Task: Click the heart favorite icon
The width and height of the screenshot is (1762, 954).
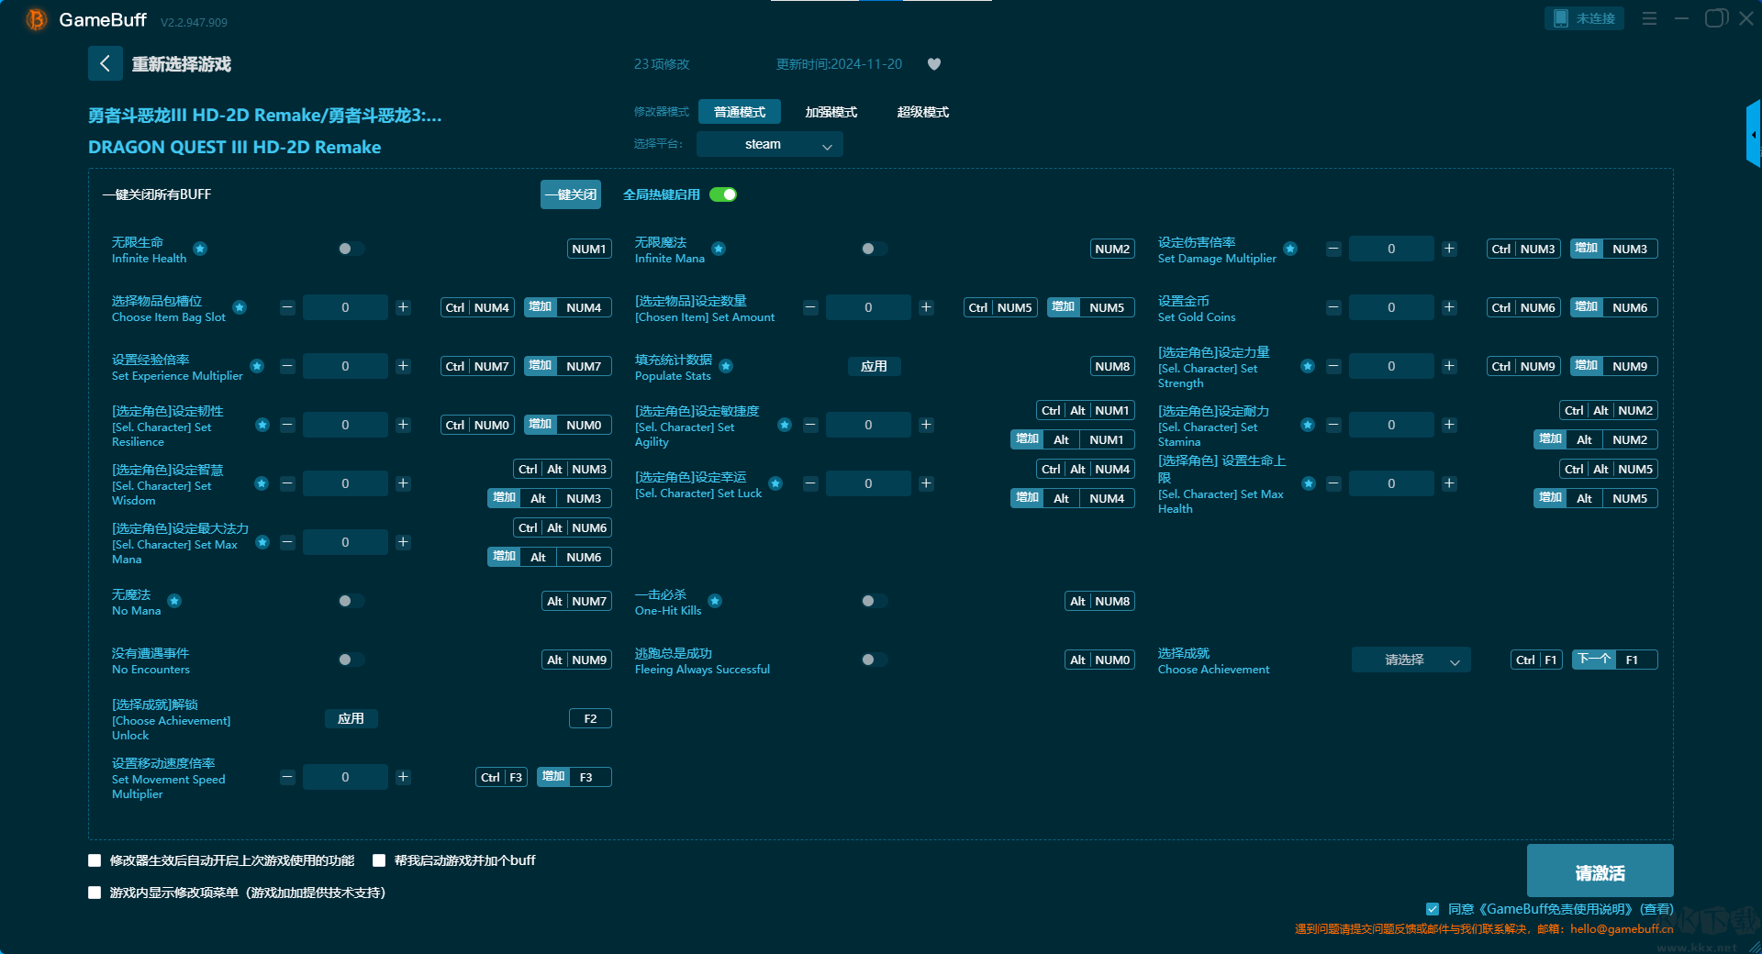Action: tap(934, 64)
